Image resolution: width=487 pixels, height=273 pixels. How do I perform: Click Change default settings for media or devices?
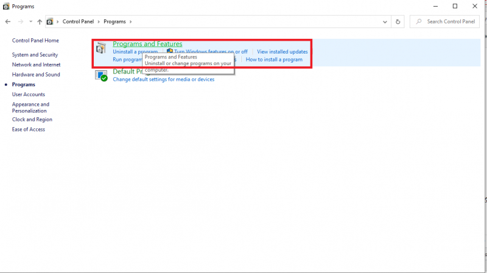click(163, 79)
